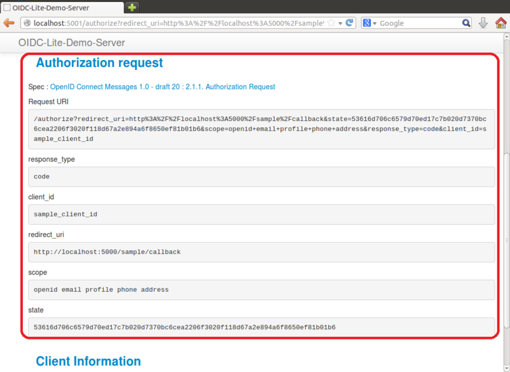510x372 pixels.
Task: Click the Authorization request heading
Action: point(99,62)
